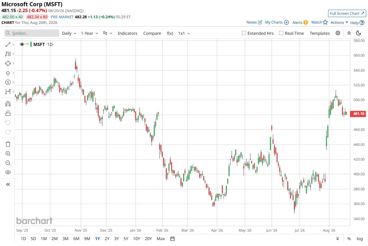The height and width of the screenshot is (246, 368).
Task: Toggle log scale button
Action: [359, 239]
